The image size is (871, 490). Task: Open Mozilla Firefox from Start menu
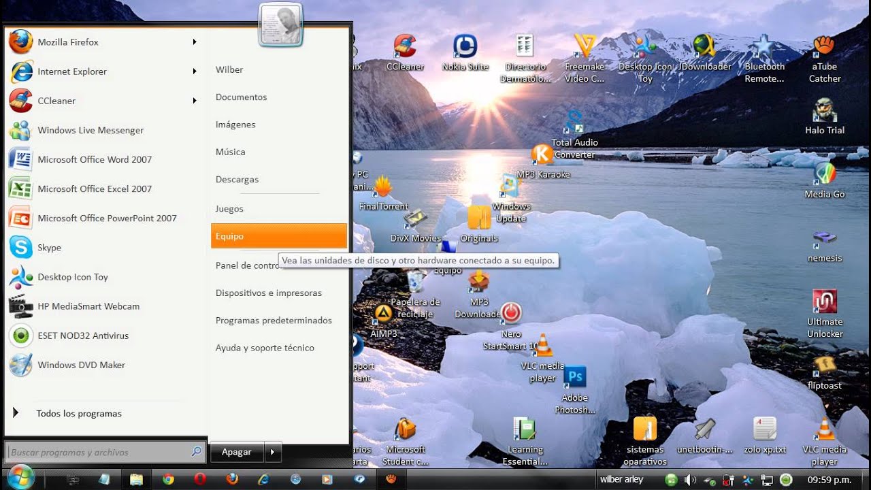coord(105,42)
